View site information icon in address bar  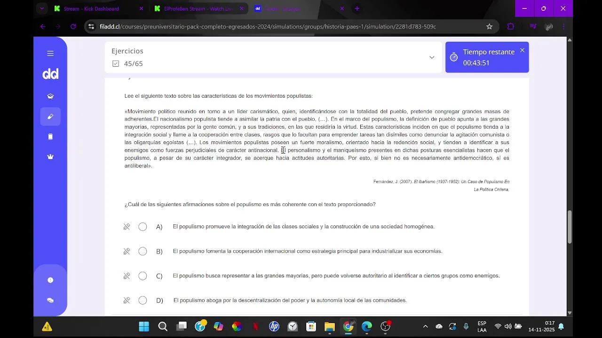pos(91,27)
